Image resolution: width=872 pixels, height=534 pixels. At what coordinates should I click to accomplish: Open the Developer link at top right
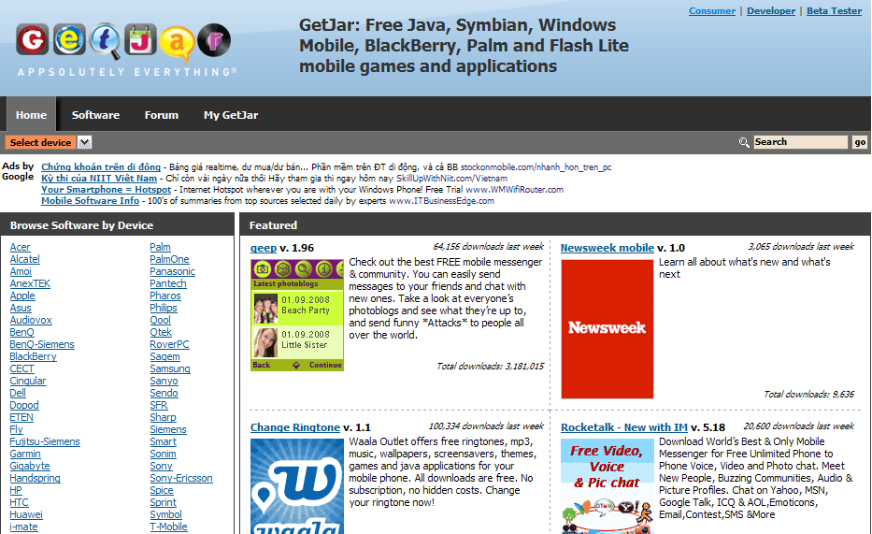(x=771, y=11)
